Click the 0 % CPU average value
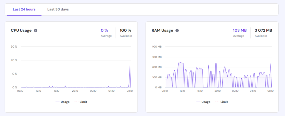Viewport: 285px width, 116px height. click(104, 30)
